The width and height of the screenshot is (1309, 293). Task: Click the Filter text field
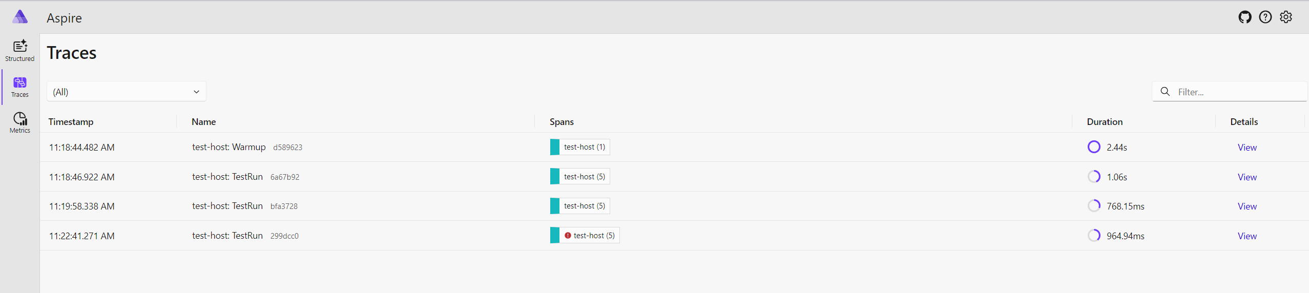pyautogui.click(x=1230, y=92)
